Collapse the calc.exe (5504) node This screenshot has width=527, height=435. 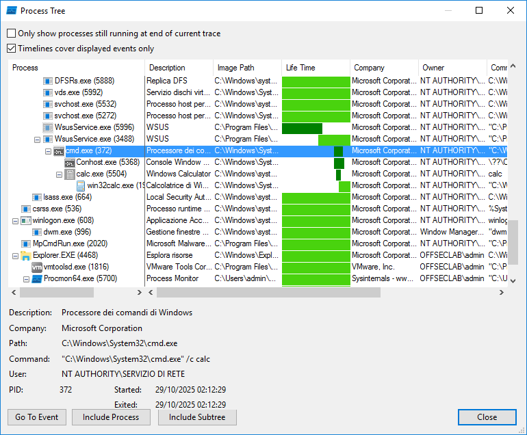click(59, 174)
